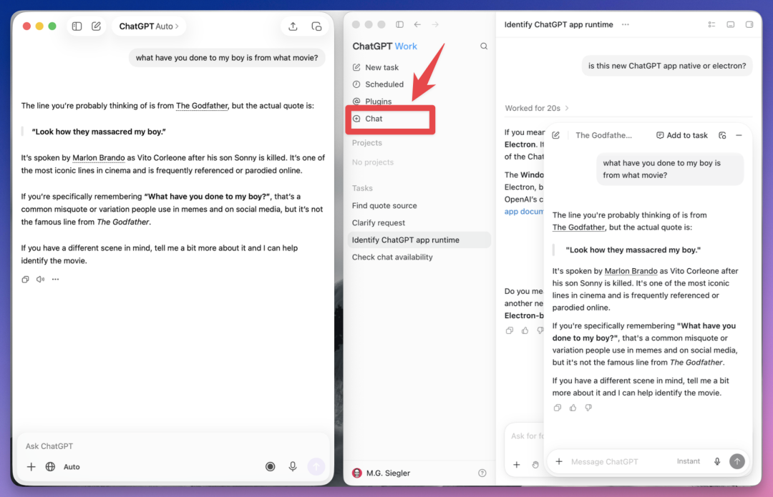The width and height of the screenshot is (773, 497).
Task: Toggle sidebar in the left ChatGPT window
Action: click(77, 26)
